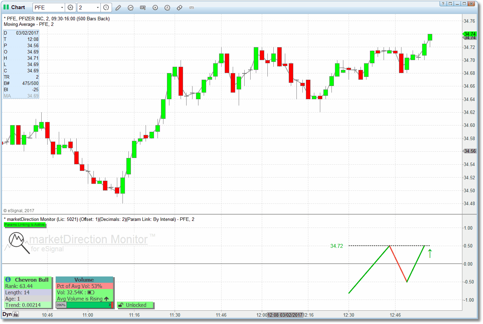Start bar replay with the play icon

click(155, 7)
